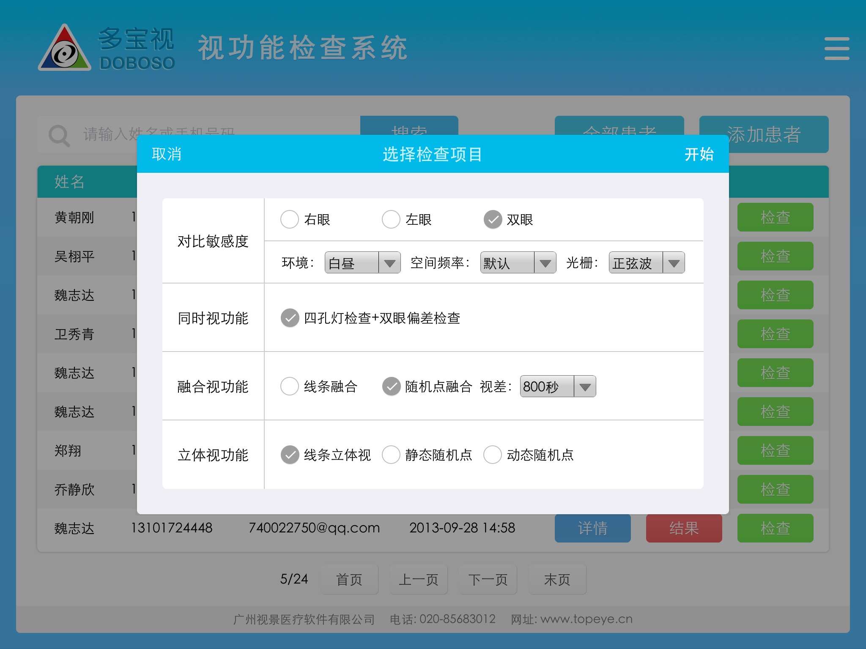Click 检查 button for 乔静欣

[x=775, y=489]
